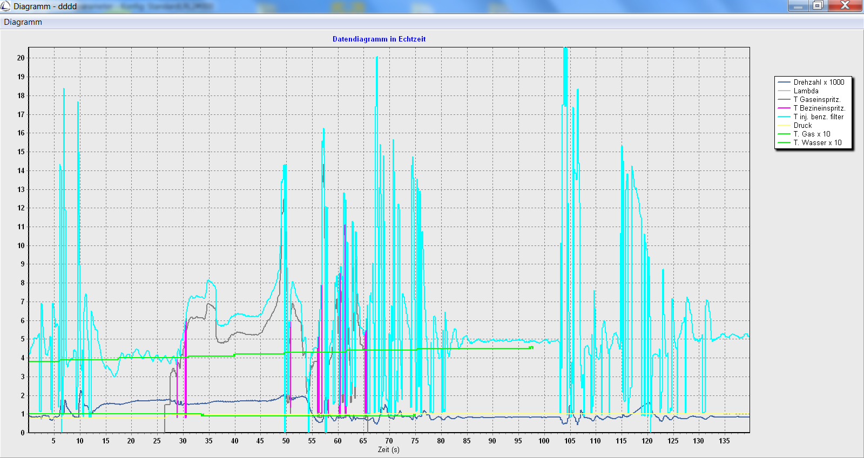Click the 'Zeit (s)' axis label
The height and width of the screenshot is (458, 864).
pos(389,449)
